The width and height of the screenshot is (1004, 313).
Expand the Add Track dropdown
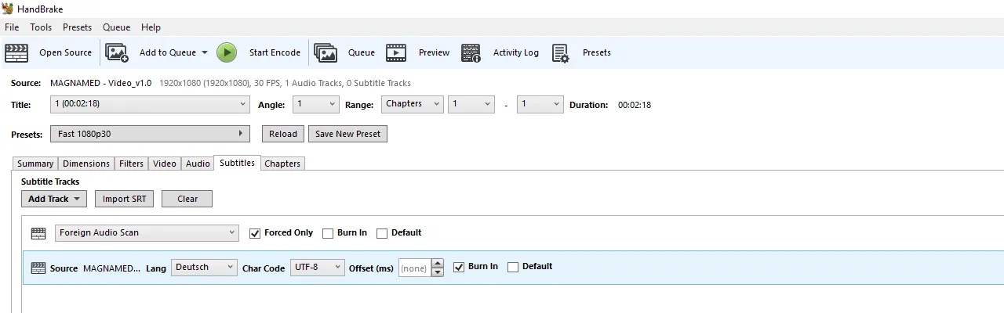pos(54,199)
